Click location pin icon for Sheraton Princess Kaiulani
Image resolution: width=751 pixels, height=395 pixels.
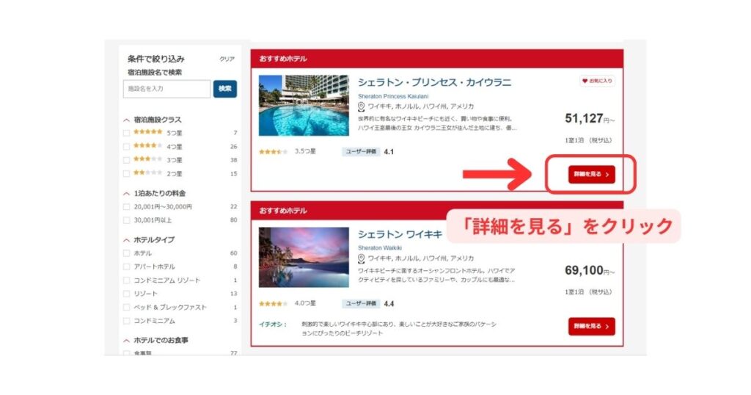pyautogui.click(x=362, y=106)
